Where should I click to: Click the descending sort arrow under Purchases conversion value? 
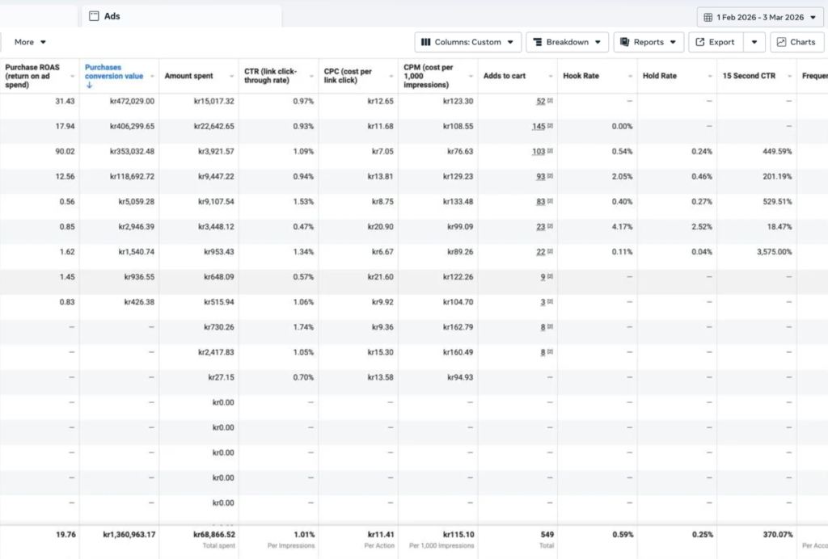pyautogui.click(x=89, y=85)
